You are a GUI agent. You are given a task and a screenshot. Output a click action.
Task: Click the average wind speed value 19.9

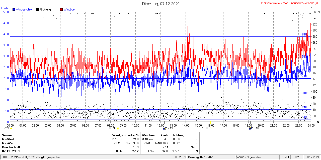[x=136, y=147]
